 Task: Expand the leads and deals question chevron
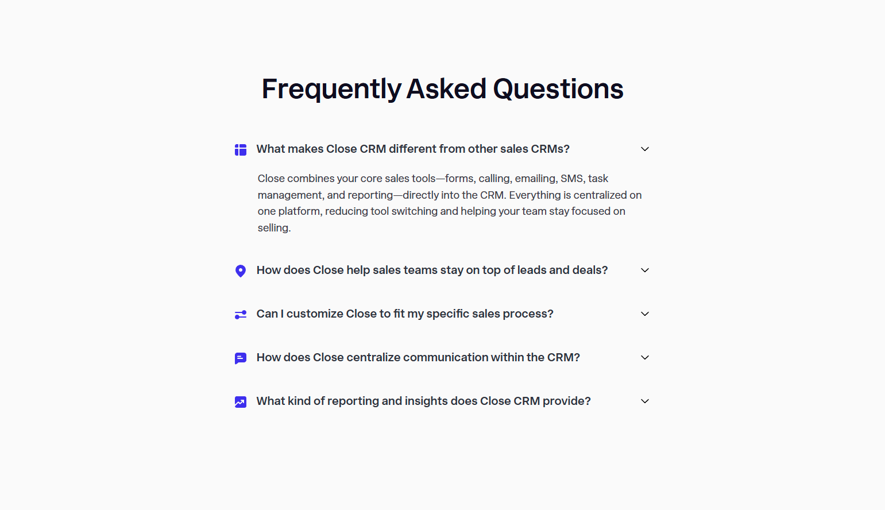[644, 270]
